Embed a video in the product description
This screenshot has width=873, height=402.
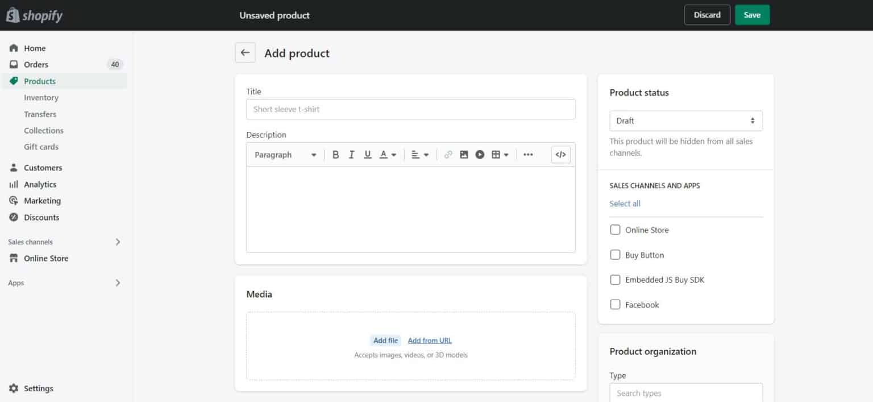(479, 154)
